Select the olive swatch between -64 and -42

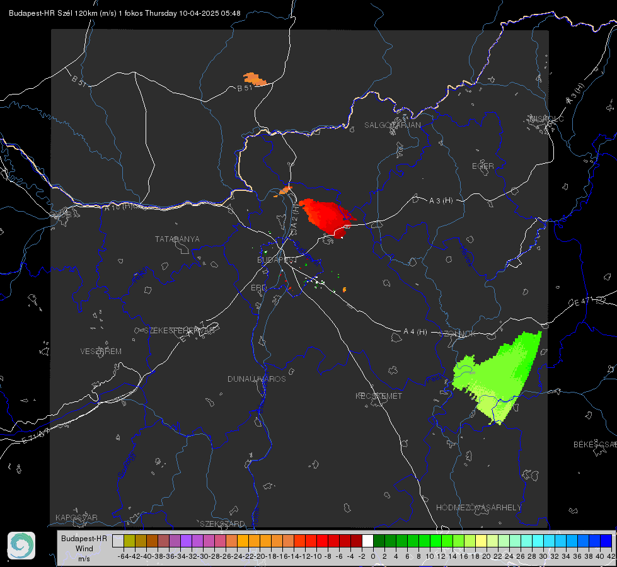129,541
